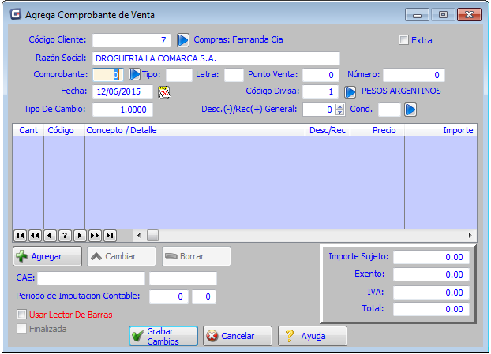Go to previous record in grid navigator
491x354 pixels.
50,235
